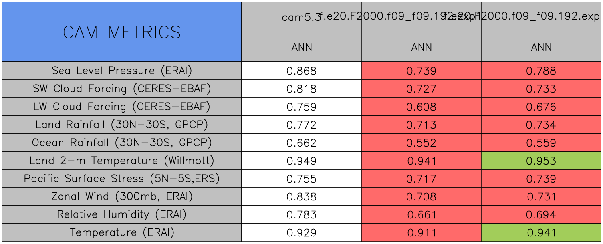Click the CAM METRICS header cell
The image size is (603, 244).
click(x=122, y=32)
